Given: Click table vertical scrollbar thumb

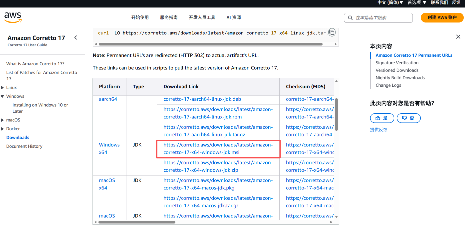Looking at the screenshot, I should [x=337, y=114].
